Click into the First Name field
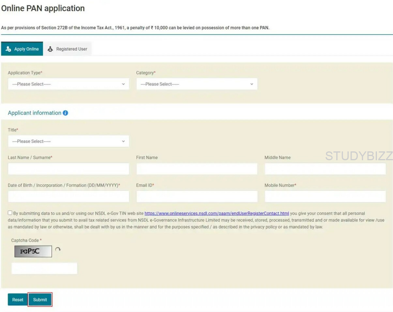Viewport: 393px width, 312px height. click(196, 169)
